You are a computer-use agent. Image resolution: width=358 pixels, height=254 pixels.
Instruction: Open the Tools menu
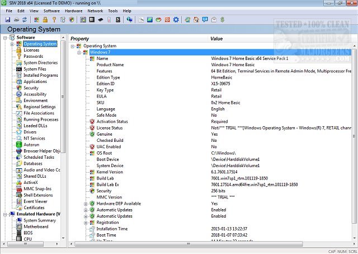[x=112, y=11]
